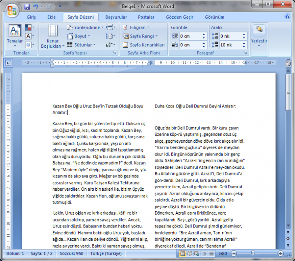Switch to Outline view
Screen dimensions: 295x261
tap(204, 254)
